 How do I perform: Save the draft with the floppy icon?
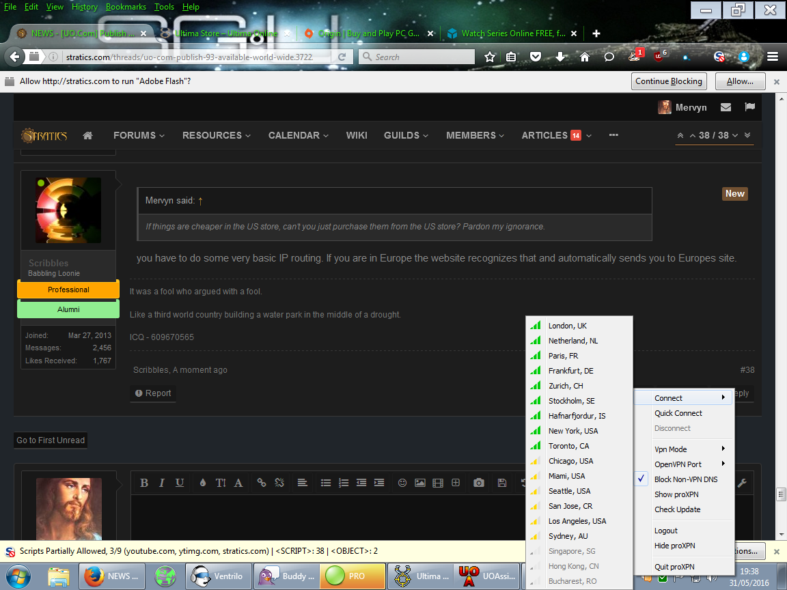click(x=502, y=483)
